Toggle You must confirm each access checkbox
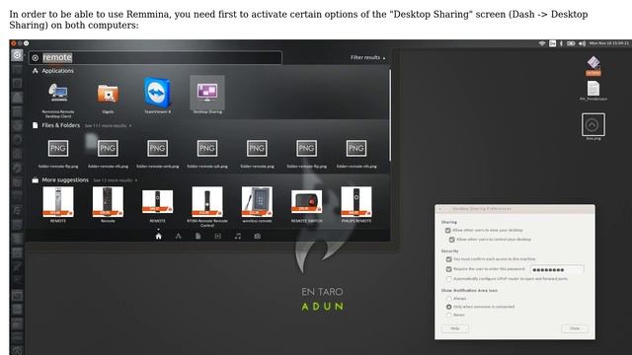The image size is (632, 355). [x=448, y=259]
